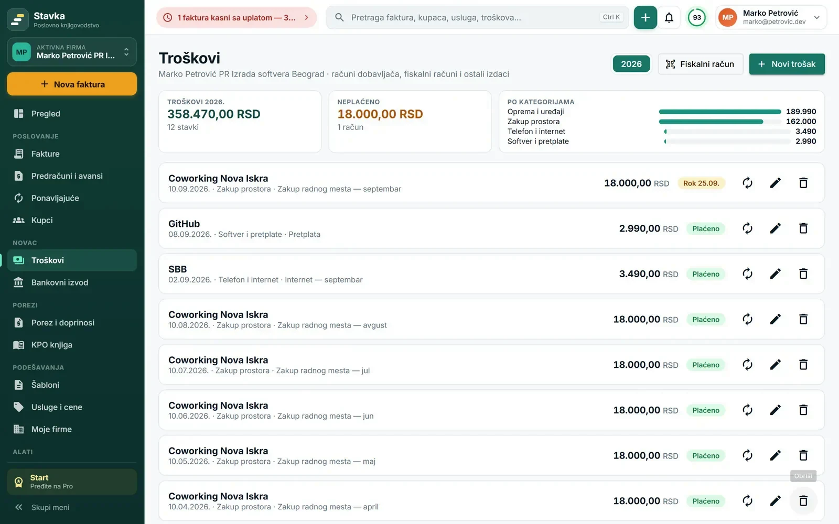Delete the GitHub expense
Image resolution: width=839 pixels, height=524 pixels.
pyautogui.click(x=803, y=228)
